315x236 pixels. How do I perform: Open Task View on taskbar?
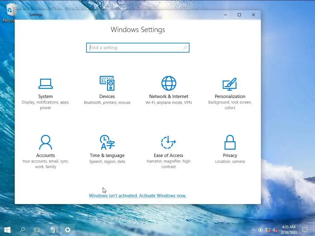coord(37,230)
